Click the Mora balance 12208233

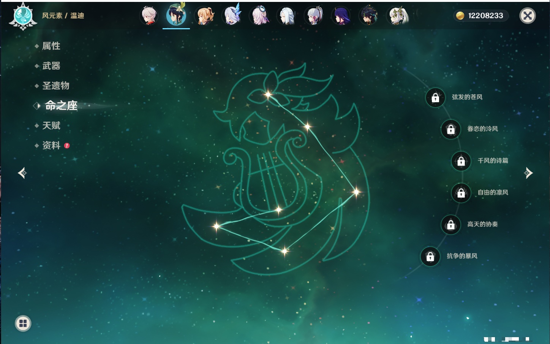point(485,16)
